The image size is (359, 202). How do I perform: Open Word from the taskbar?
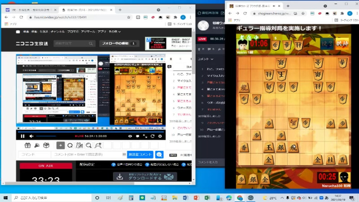click(185, 198)
